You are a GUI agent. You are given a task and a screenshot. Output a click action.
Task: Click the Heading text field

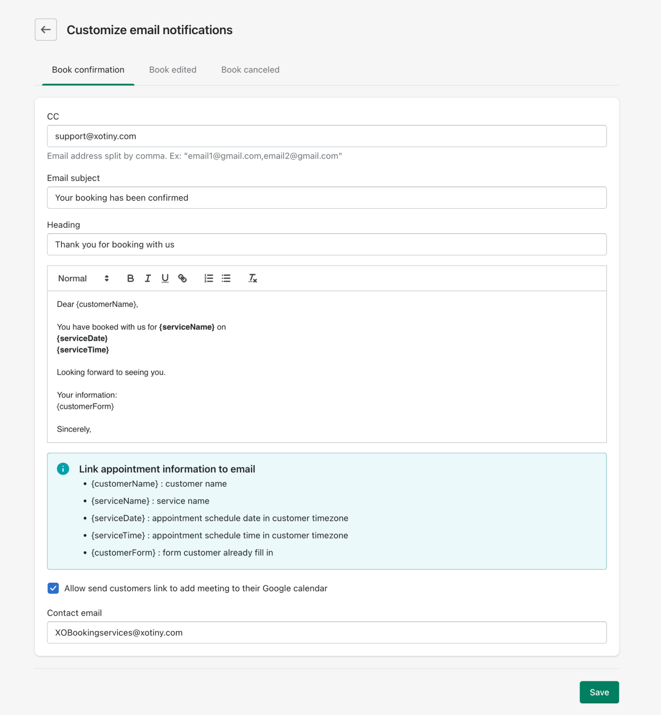326,244
